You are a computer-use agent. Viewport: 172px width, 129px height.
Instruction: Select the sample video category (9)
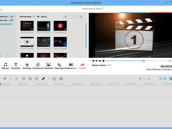pos(6,24)
